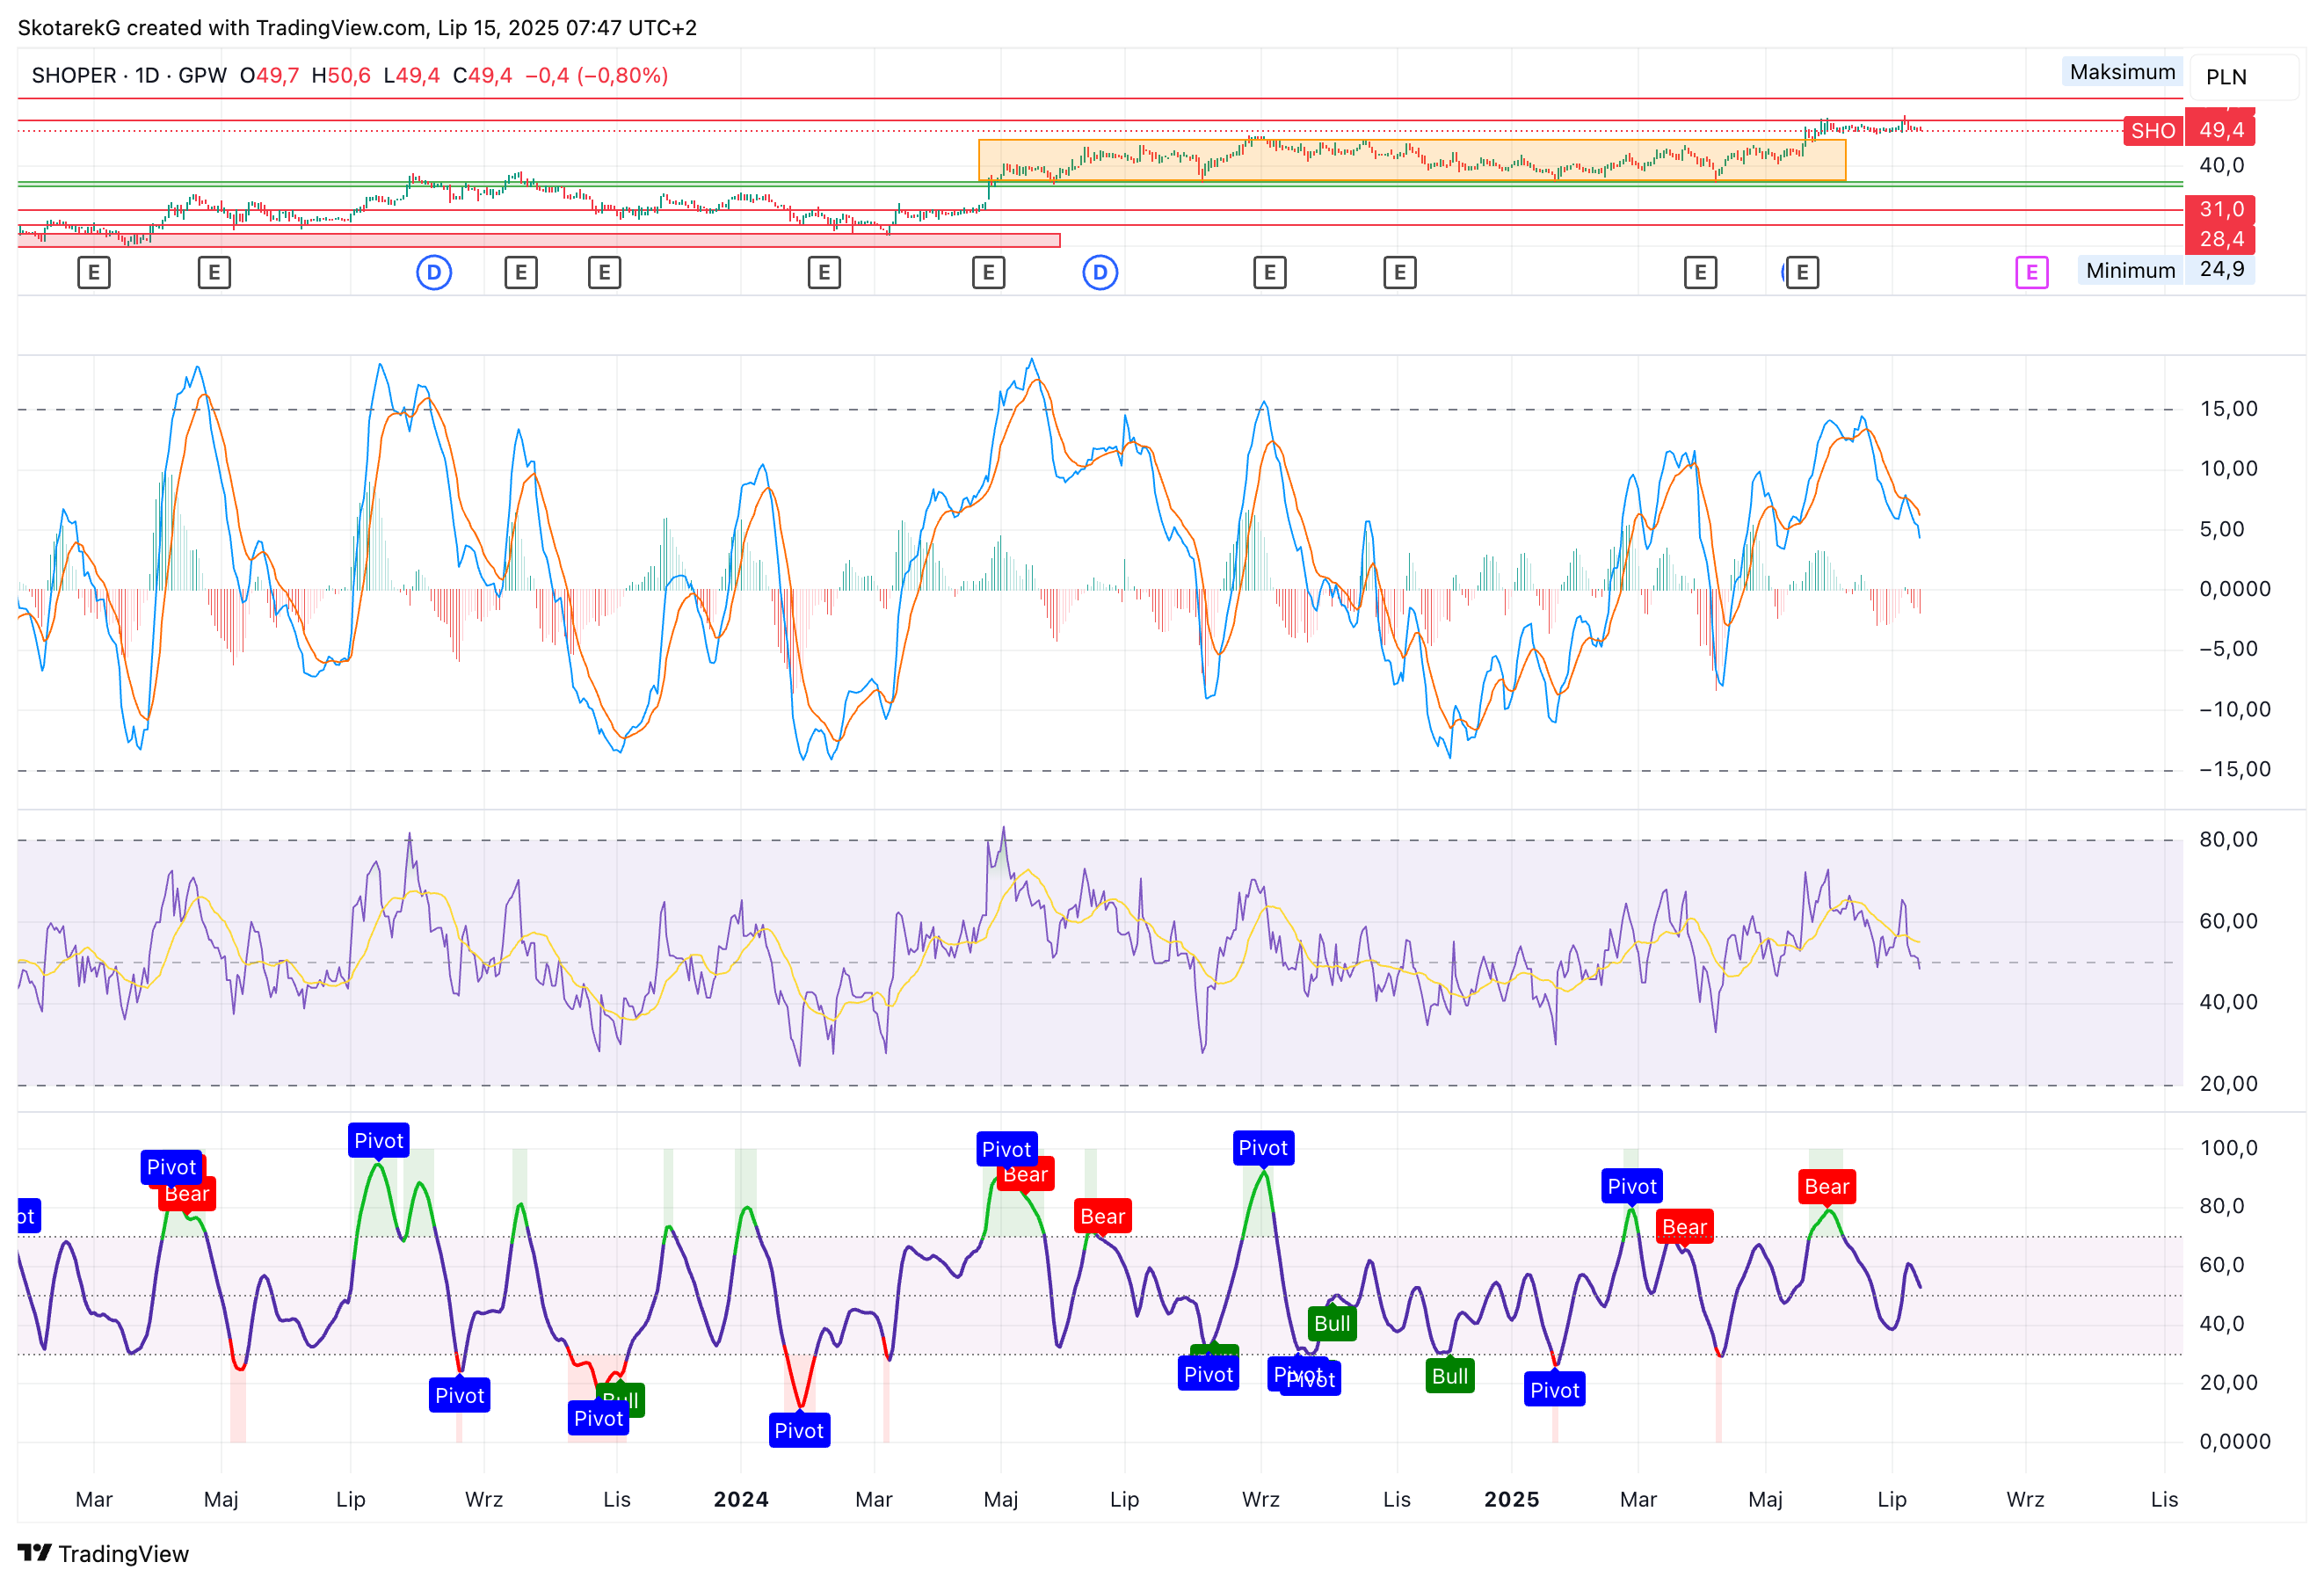Screen dimensions: 2324x1584
Task: Click the E earnings marker just after the 2023 D marker
Action: click(521, 272)
